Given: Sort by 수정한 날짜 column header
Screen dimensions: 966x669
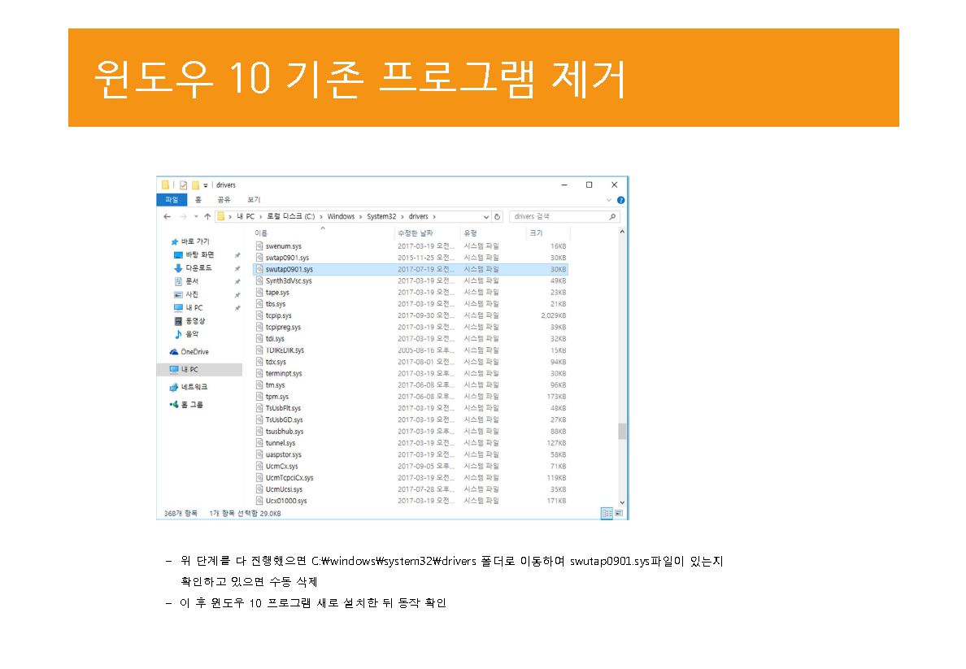Looking at the screenshot, I should (x=415, y=233).
